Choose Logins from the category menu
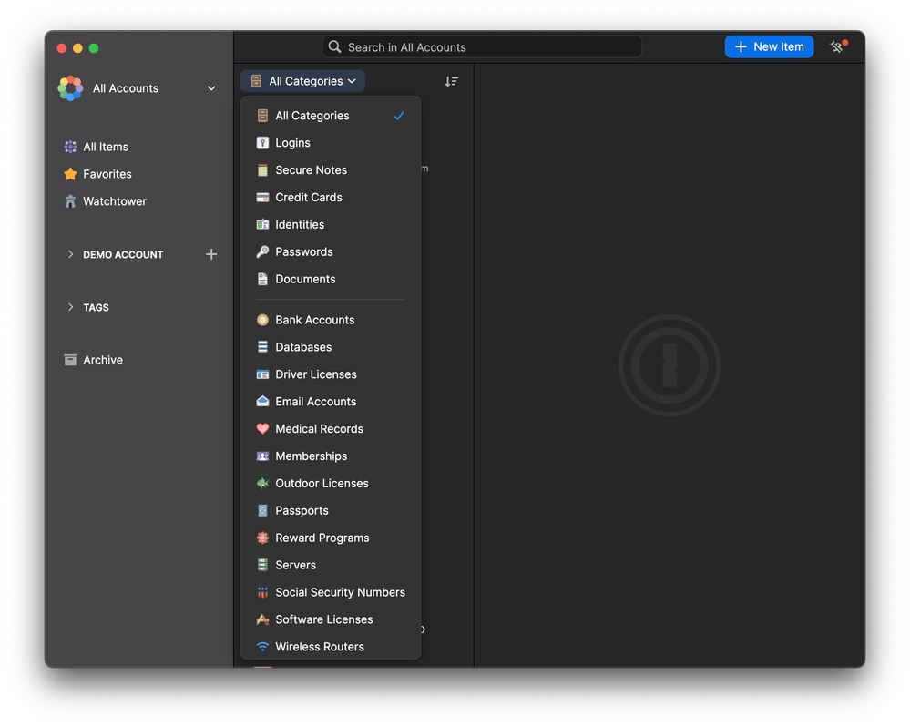This screenshot has height=727, width=910. [x=292, y=143]
